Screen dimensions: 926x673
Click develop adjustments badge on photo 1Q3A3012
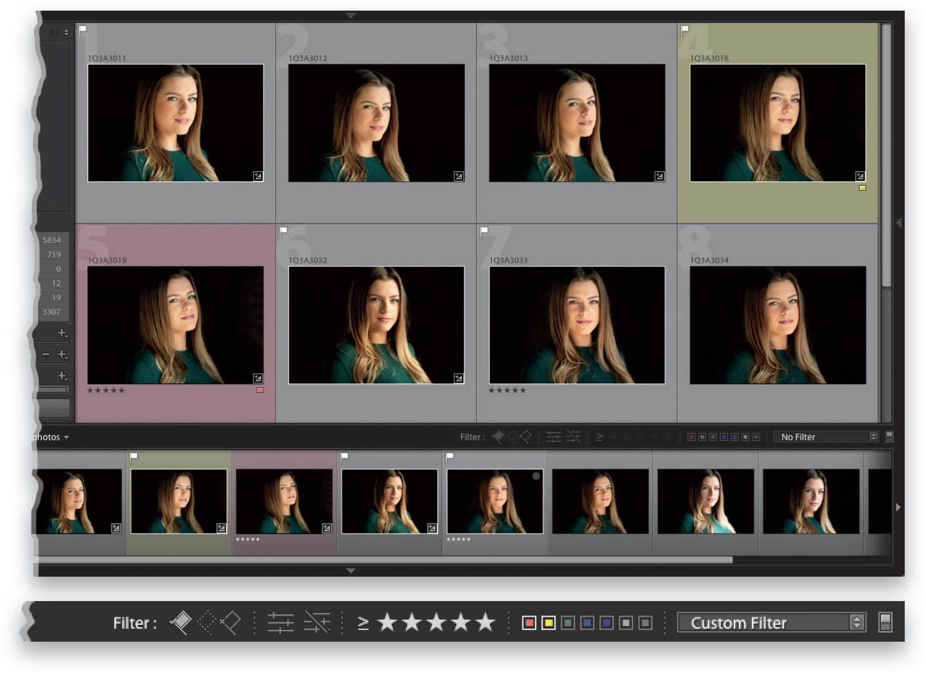(x=459, y=176)
